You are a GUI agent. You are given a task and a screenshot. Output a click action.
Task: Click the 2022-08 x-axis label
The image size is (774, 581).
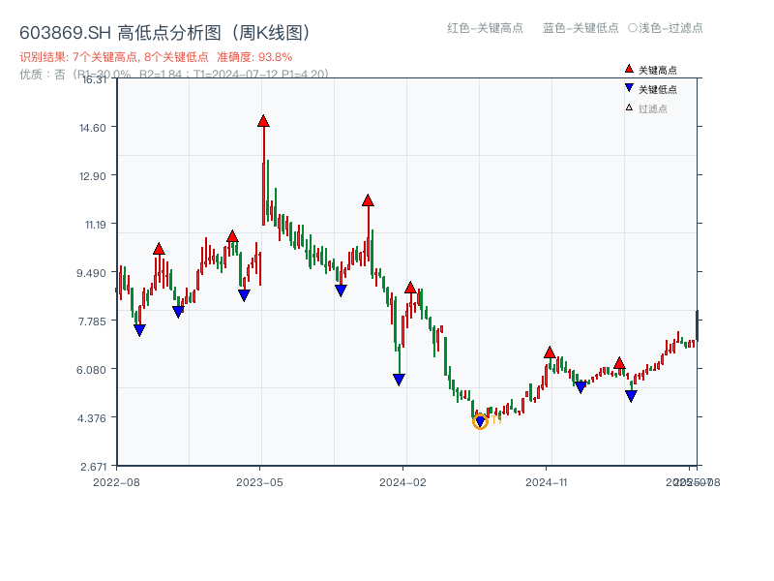point(116,482)
